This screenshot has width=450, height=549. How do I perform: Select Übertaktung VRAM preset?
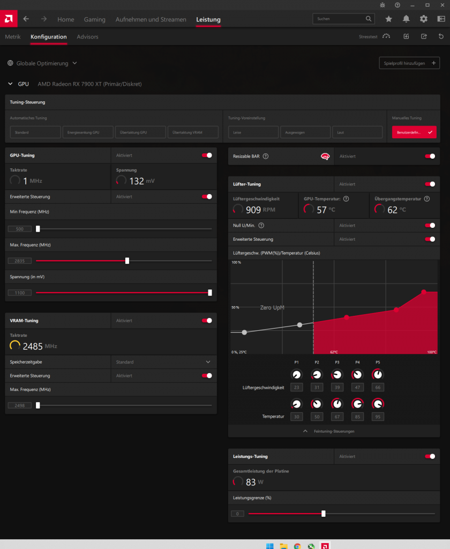[x=193, y=132]
